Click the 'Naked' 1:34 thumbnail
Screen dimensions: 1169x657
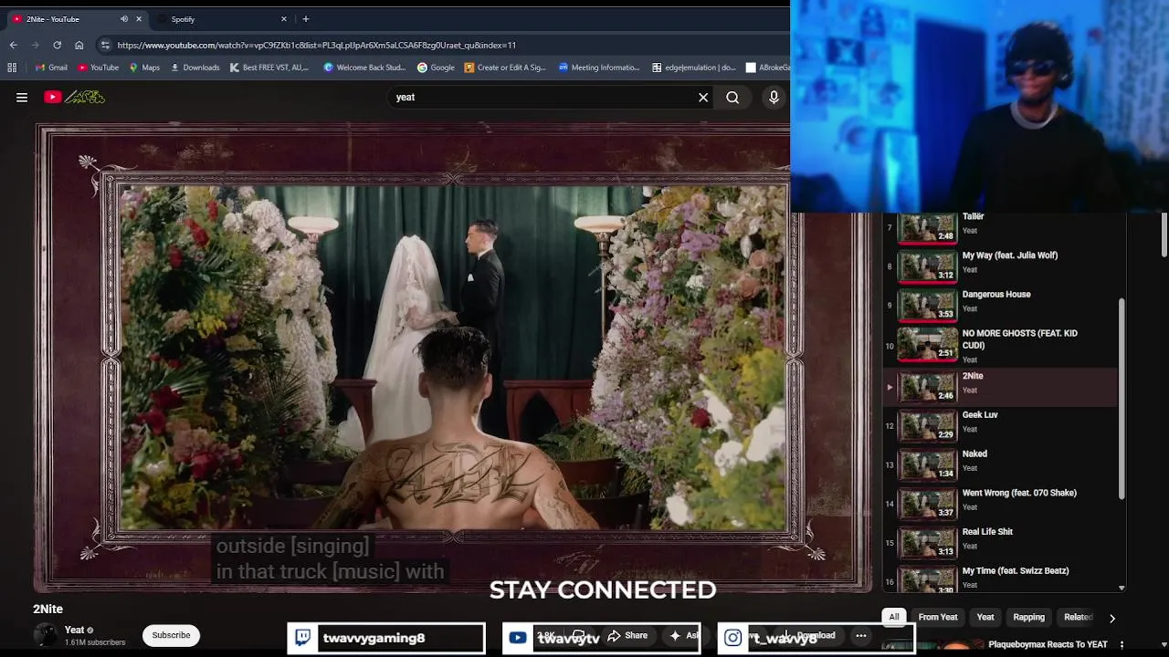click(927, 465)
